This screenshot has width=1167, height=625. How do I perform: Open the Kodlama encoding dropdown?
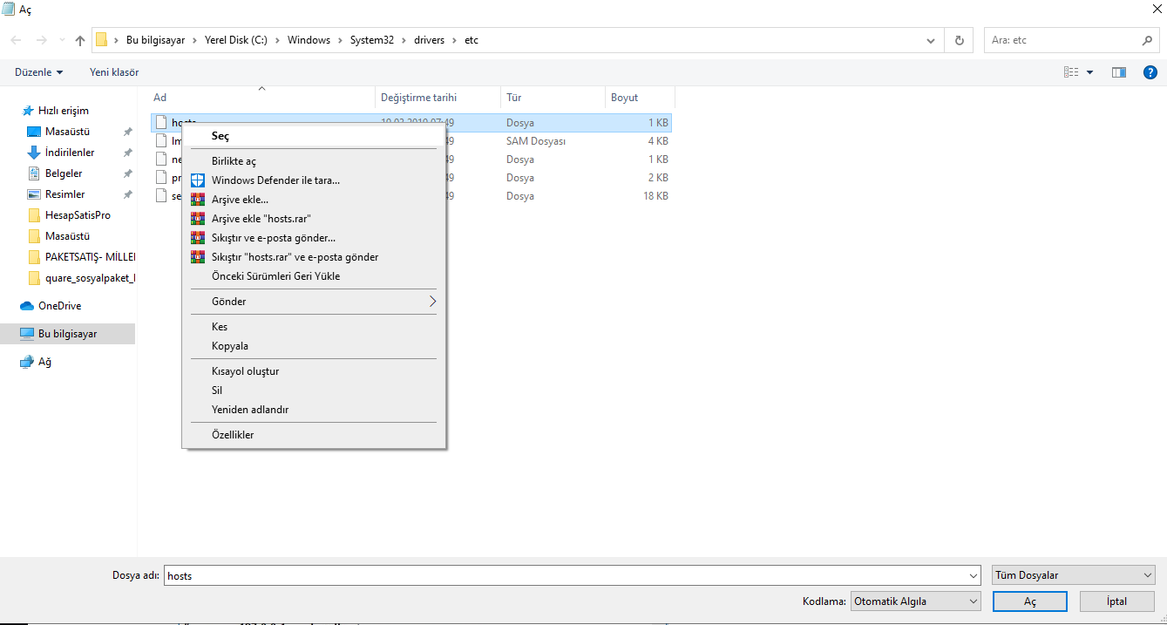coord(915,601)
